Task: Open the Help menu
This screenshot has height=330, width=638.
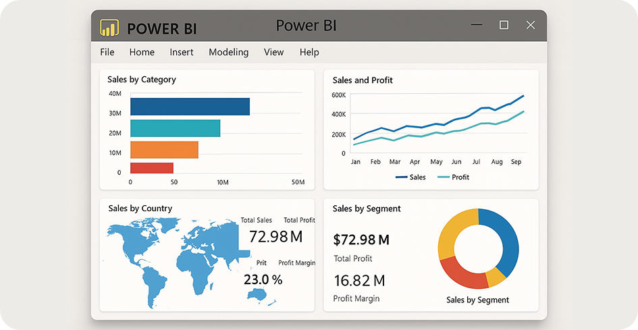Action: pyautogui.click(x=309, y=52)
